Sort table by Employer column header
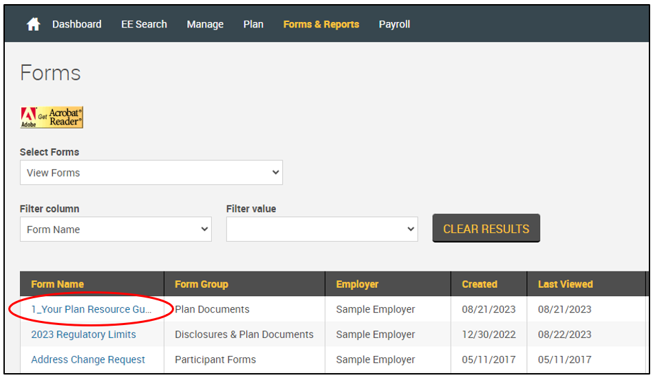The image size is (655, 380). [357, 284]
